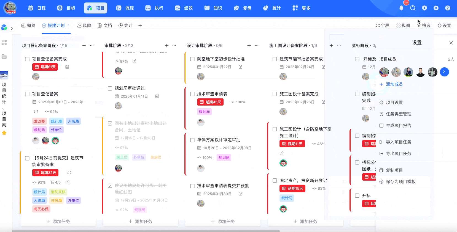Viewport: 457px width, 232px height.
Task: Check the 技术审查申请表 checkbox
Action: 192,94
